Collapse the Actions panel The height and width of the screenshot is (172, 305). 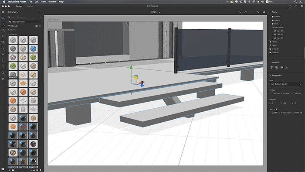pos(270,62)
